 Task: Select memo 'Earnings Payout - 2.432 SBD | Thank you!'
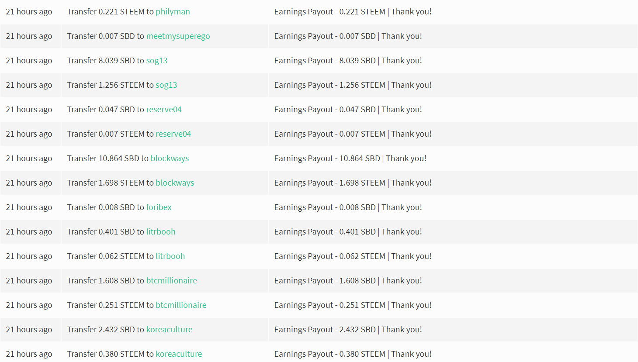348,330
